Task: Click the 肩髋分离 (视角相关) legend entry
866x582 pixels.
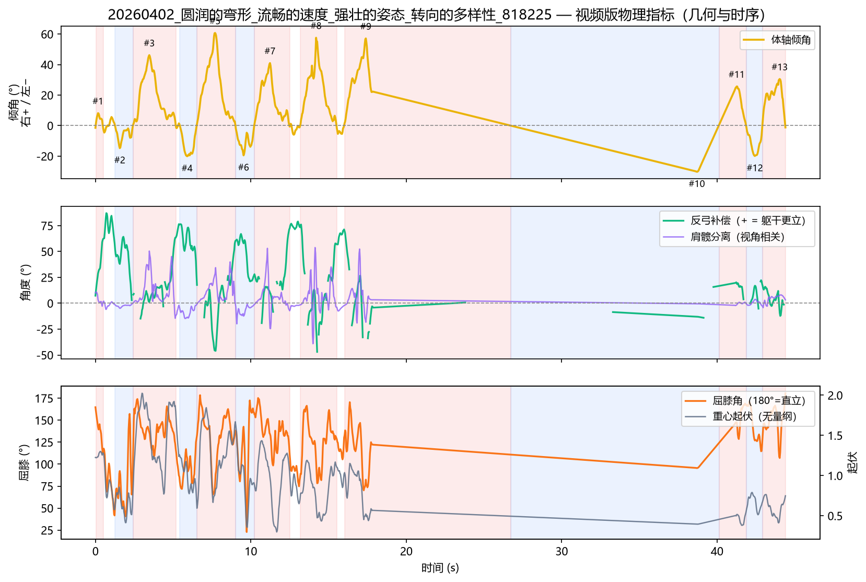Action: click(724, 237)
